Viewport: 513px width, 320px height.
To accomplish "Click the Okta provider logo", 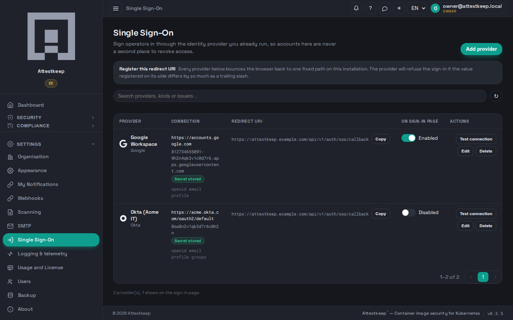I will pyautogui.click(x=123, y=218).
